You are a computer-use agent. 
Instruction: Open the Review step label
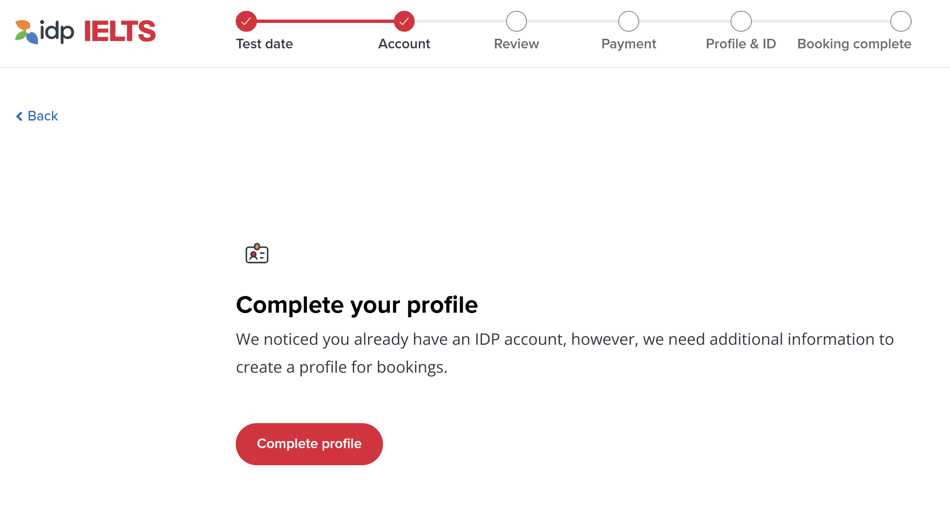point(516,44)
